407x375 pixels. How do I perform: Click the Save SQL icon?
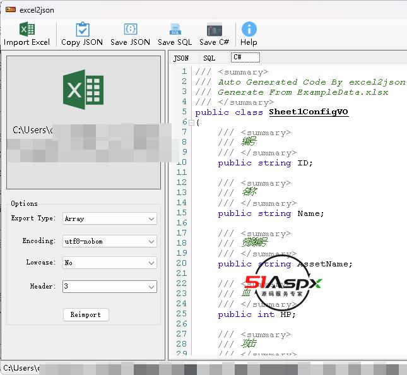tap(175, 30)
